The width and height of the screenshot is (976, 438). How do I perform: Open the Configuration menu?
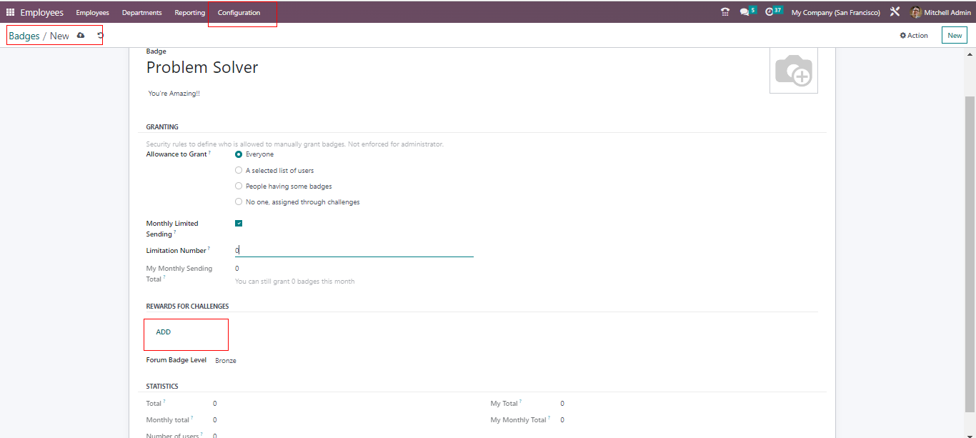coord(239,13)
